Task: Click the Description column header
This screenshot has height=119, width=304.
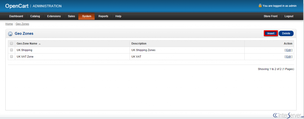Action: pyautogui.click(x=139, y=43)
